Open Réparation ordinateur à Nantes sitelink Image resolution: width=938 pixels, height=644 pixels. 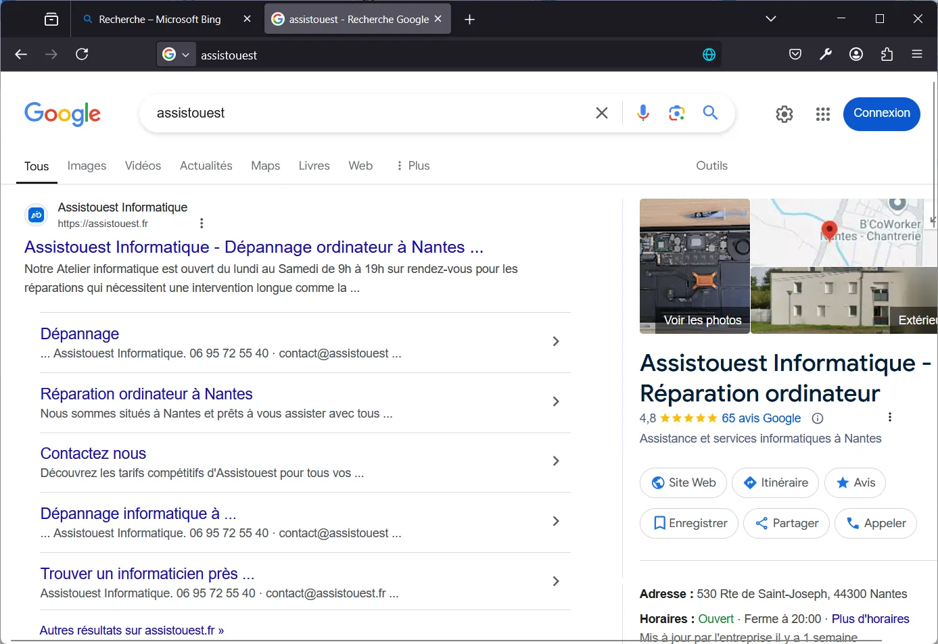point(146,394)
